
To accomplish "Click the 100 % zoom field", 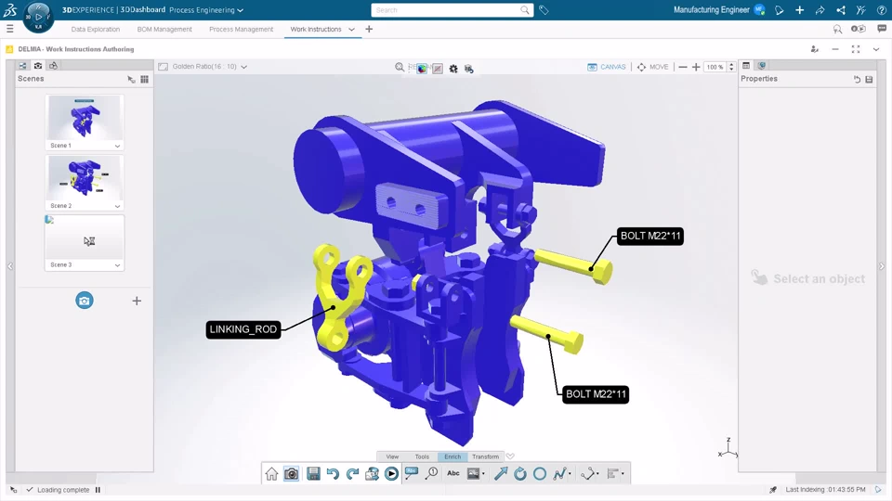I will click(x=715, y=67).
